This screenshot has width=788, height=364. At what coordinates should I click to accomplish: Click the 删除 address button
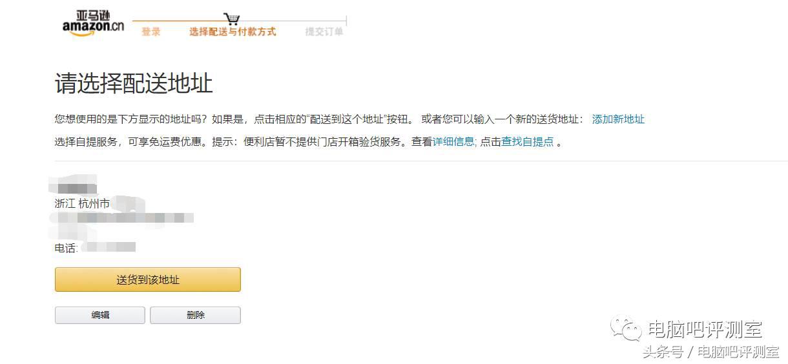[196, 315]
